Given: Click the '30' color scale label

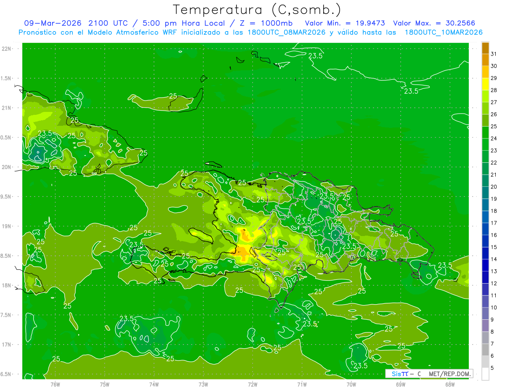Looking at the screenshot, I should (x=494, y=66).
